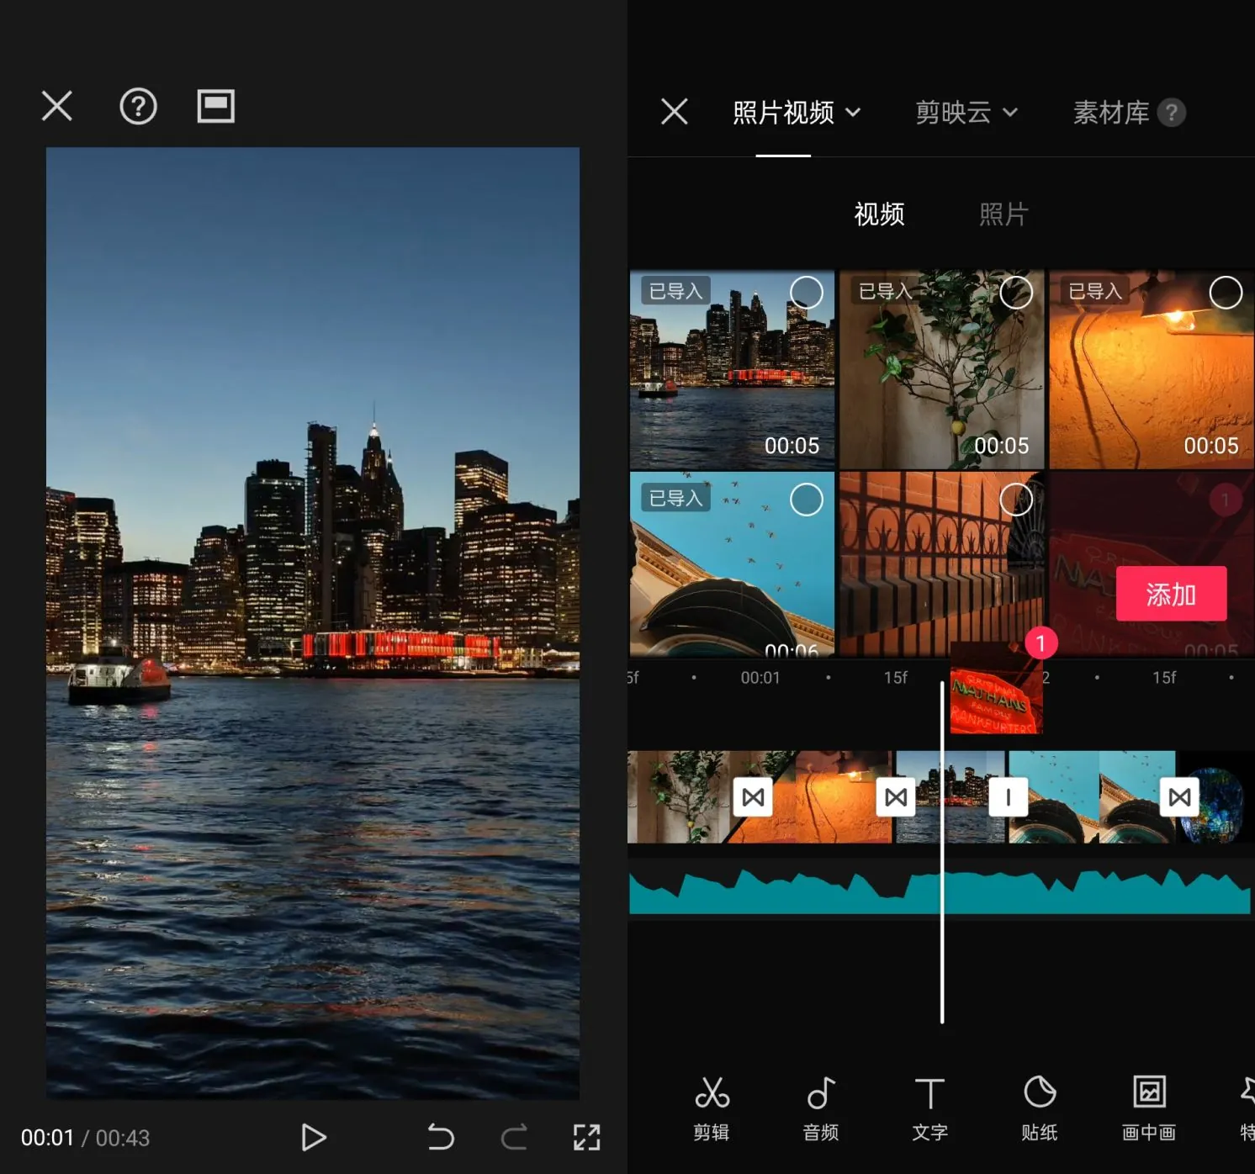Undo the last edit
Screen dimensions: 1255x1174
click(440, 1137)
